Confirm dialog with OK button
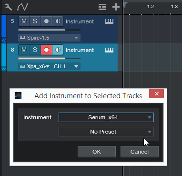 (x=97, y=152)
